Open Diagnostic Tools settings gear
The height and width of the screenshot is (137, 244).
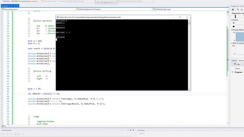[233, 10]
